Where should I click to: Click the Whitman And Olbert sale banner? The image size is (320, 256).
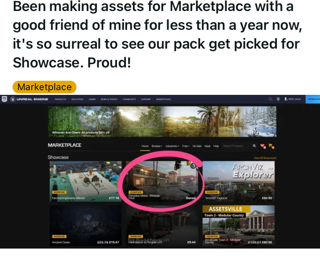(x=162, y=122)
